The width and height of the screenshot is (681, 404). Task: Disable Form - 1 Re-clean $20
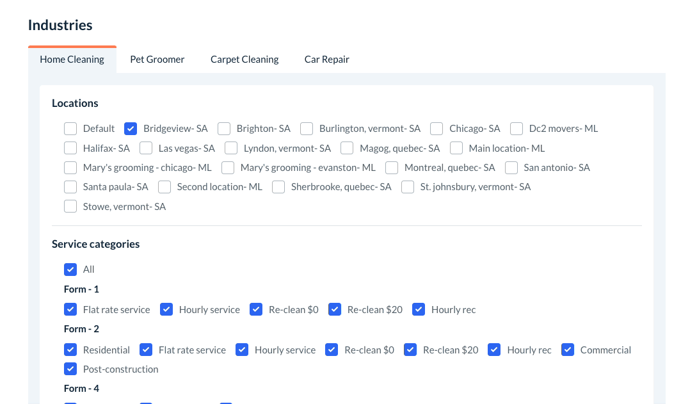[x=335, y=310]
